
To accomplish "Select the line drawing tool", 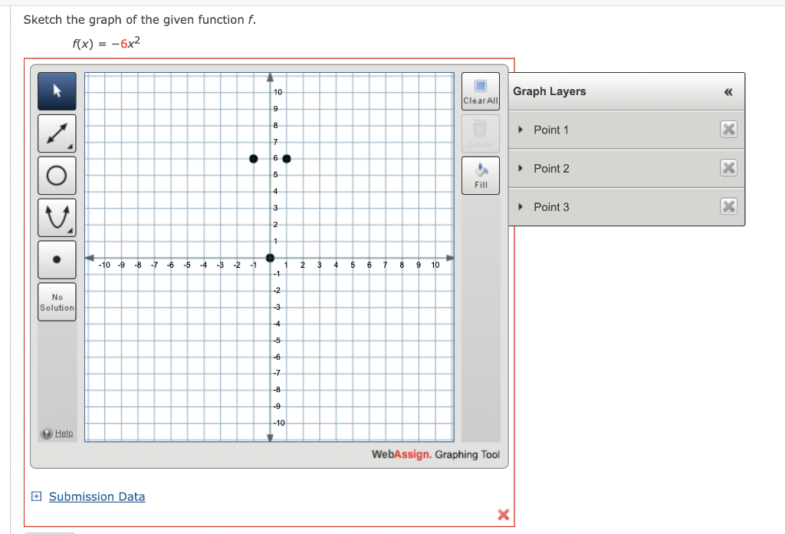I will (57, 133).
